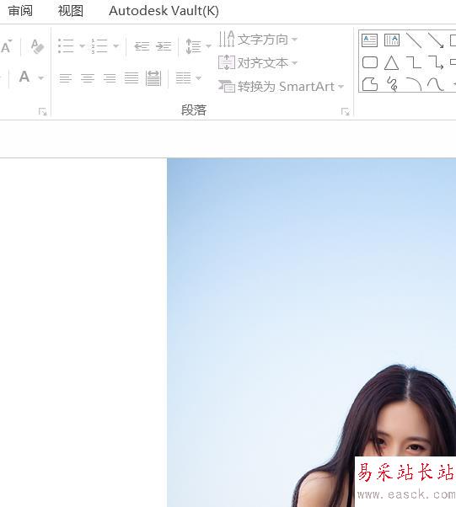Select the arrow line shape
Screen dimensions: 456x507
(436, 40)
